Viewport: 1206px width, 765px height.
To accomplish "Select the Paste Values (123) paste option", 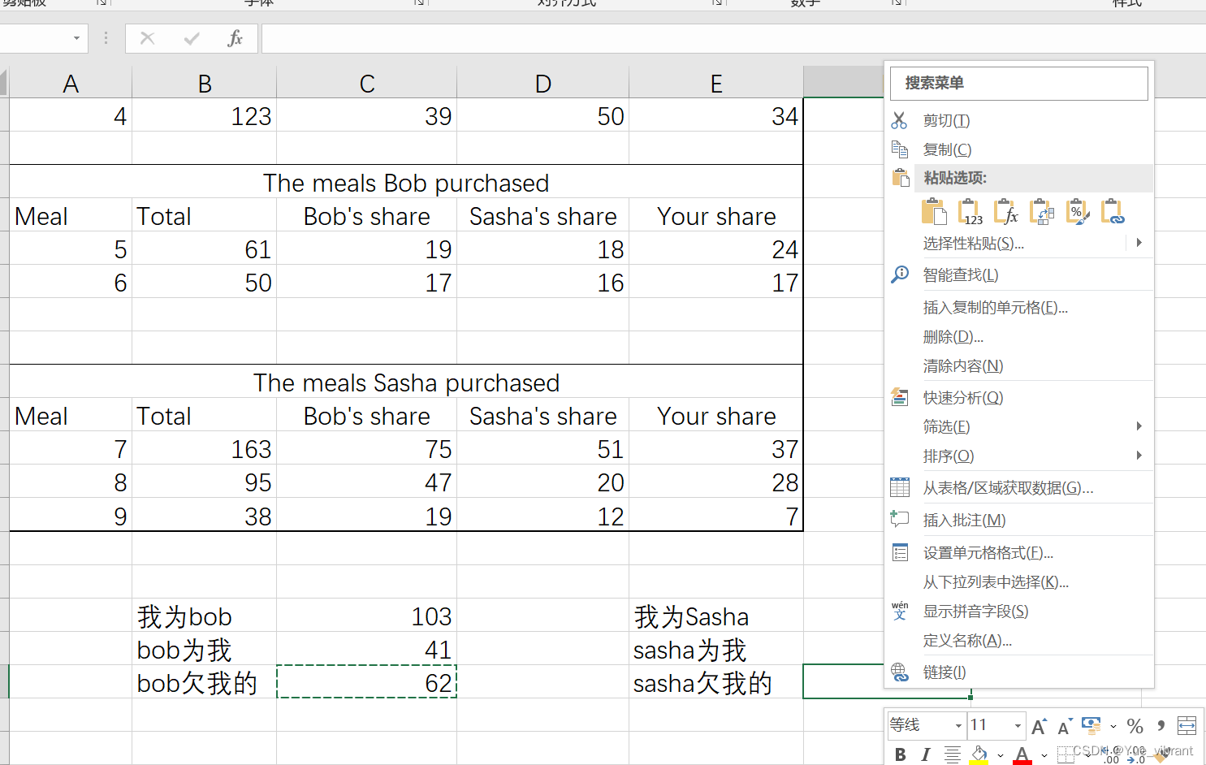I will coord(970,211).
